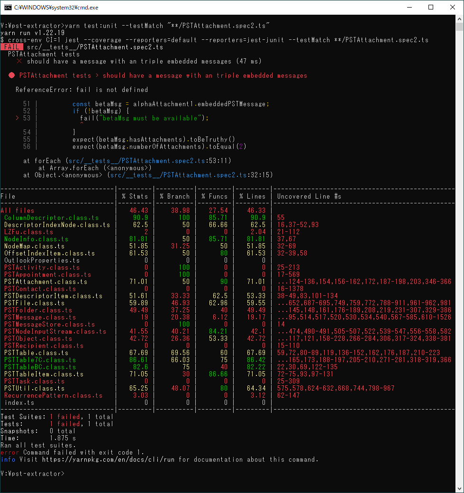Click the V:\pst-extractor> command prompt line
Screen dimensions: 464x493
point(32,474)
